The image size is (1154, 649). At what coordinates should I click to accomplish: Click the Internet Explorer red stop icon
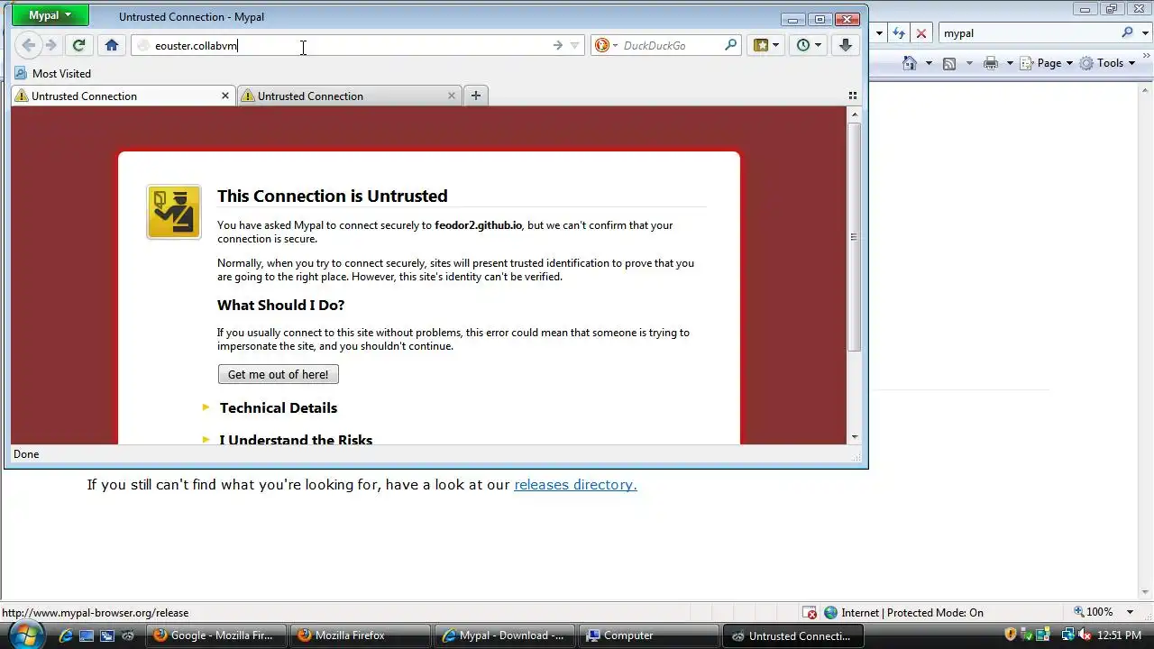[920, 32]
